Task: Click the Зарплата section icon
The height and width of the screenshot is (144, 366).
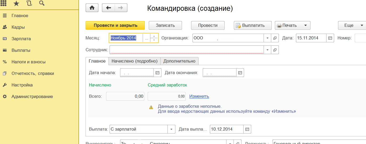Action: [4, 39]
